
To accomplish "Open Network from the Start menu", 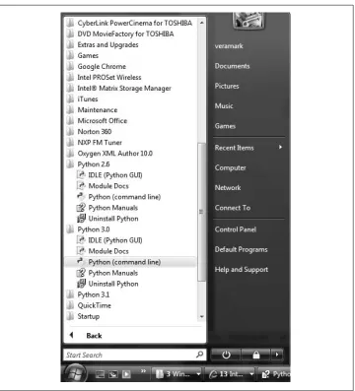I will [228, 188].
